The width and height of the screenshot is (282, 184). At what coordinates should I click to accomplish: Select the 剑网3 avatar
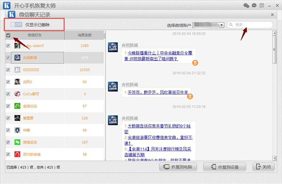[17, 82]
